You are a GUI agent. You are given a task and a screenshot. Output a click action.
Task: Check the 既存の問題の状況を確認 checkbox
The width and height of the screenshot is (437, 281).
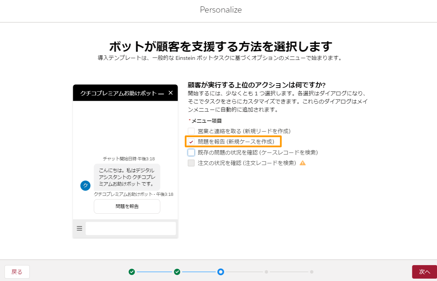pos(191,153)
